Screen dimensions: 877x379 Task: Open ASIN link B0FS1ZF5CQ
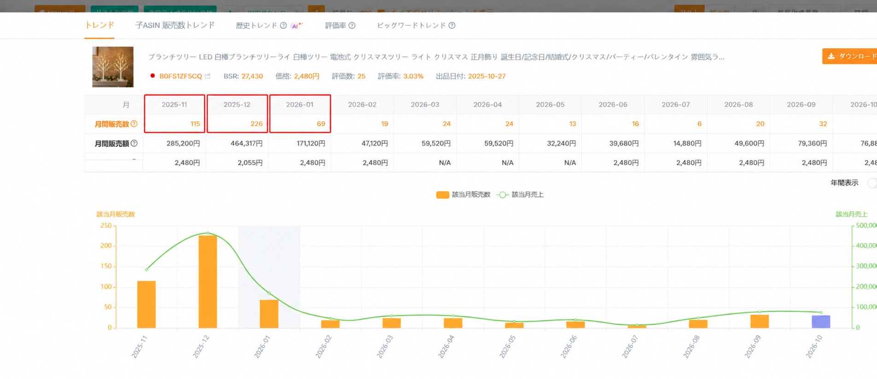(180, 76)
